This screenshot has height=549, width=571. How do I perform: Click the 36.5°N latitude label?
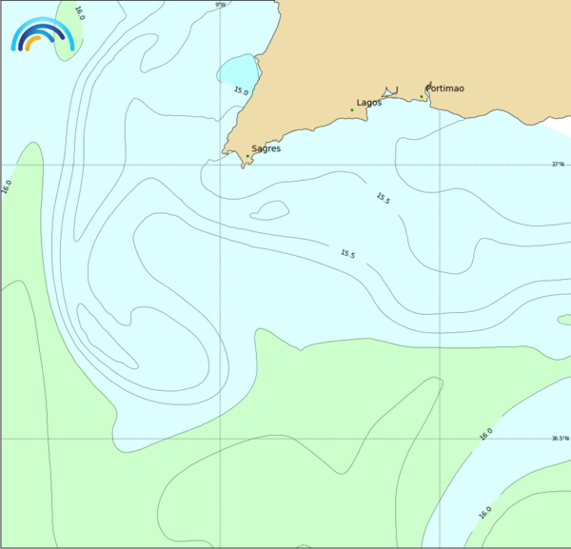[559, 439]
